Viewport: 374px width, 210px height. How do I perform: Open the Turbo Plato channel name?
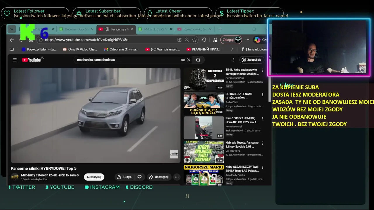[232, 102]
